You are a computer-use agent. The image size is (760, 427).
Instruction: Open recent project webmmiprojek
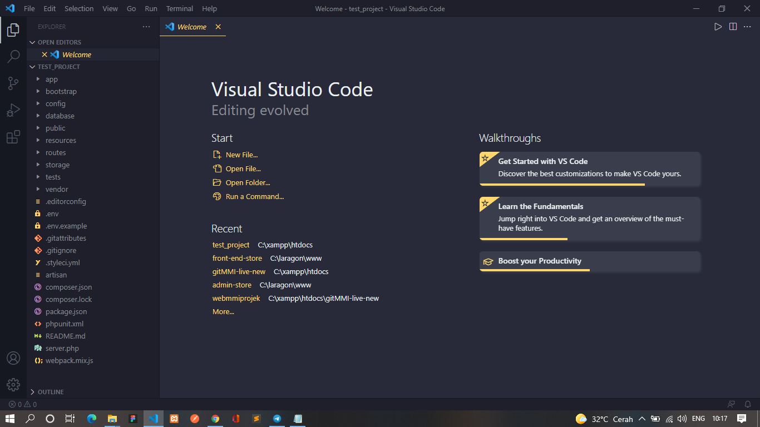[x=236, y=299]
